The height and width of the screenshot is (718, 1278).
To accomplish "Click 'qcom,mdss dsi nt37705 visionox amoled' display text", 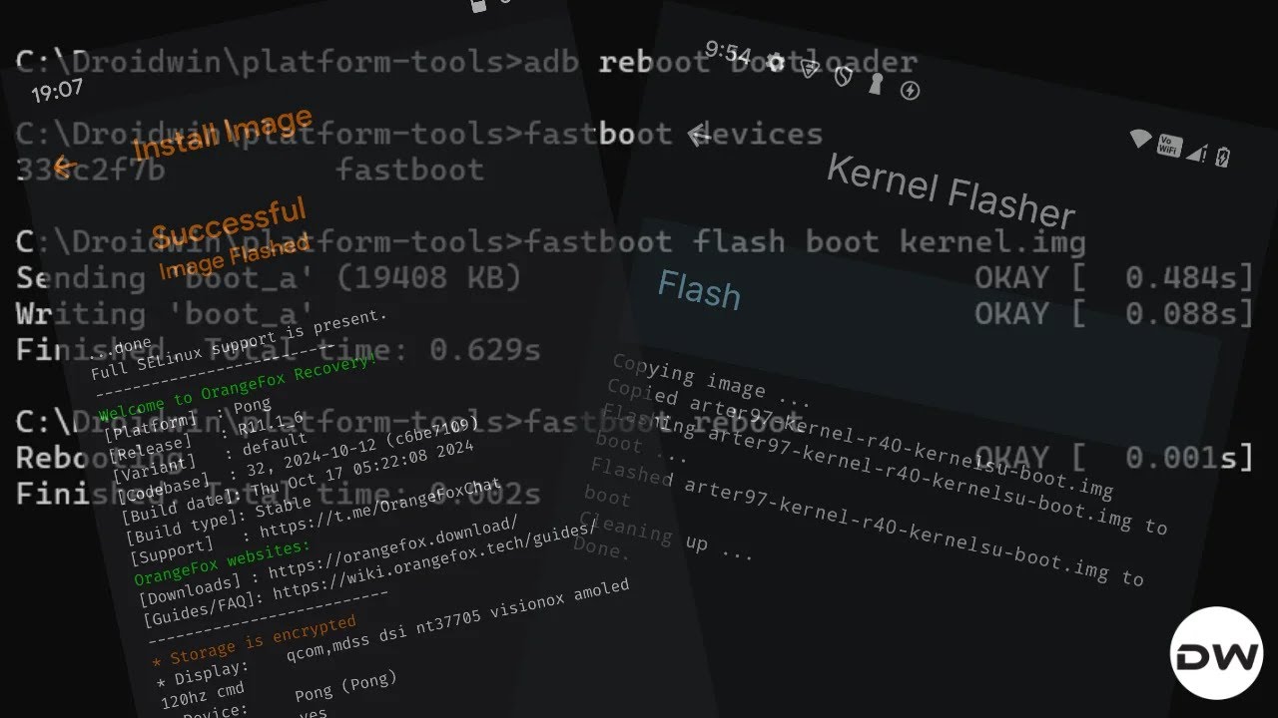I will click(x=457, y=619).
